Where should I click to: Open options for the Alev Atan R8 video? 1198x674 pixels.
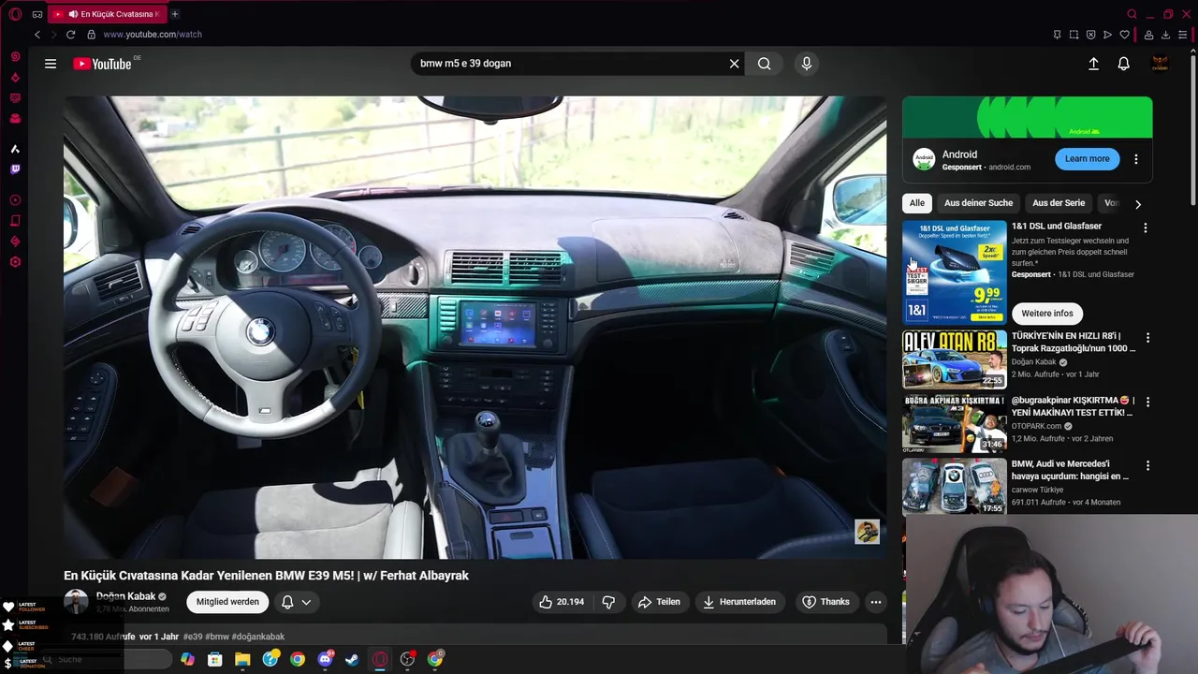point(1147,337)
